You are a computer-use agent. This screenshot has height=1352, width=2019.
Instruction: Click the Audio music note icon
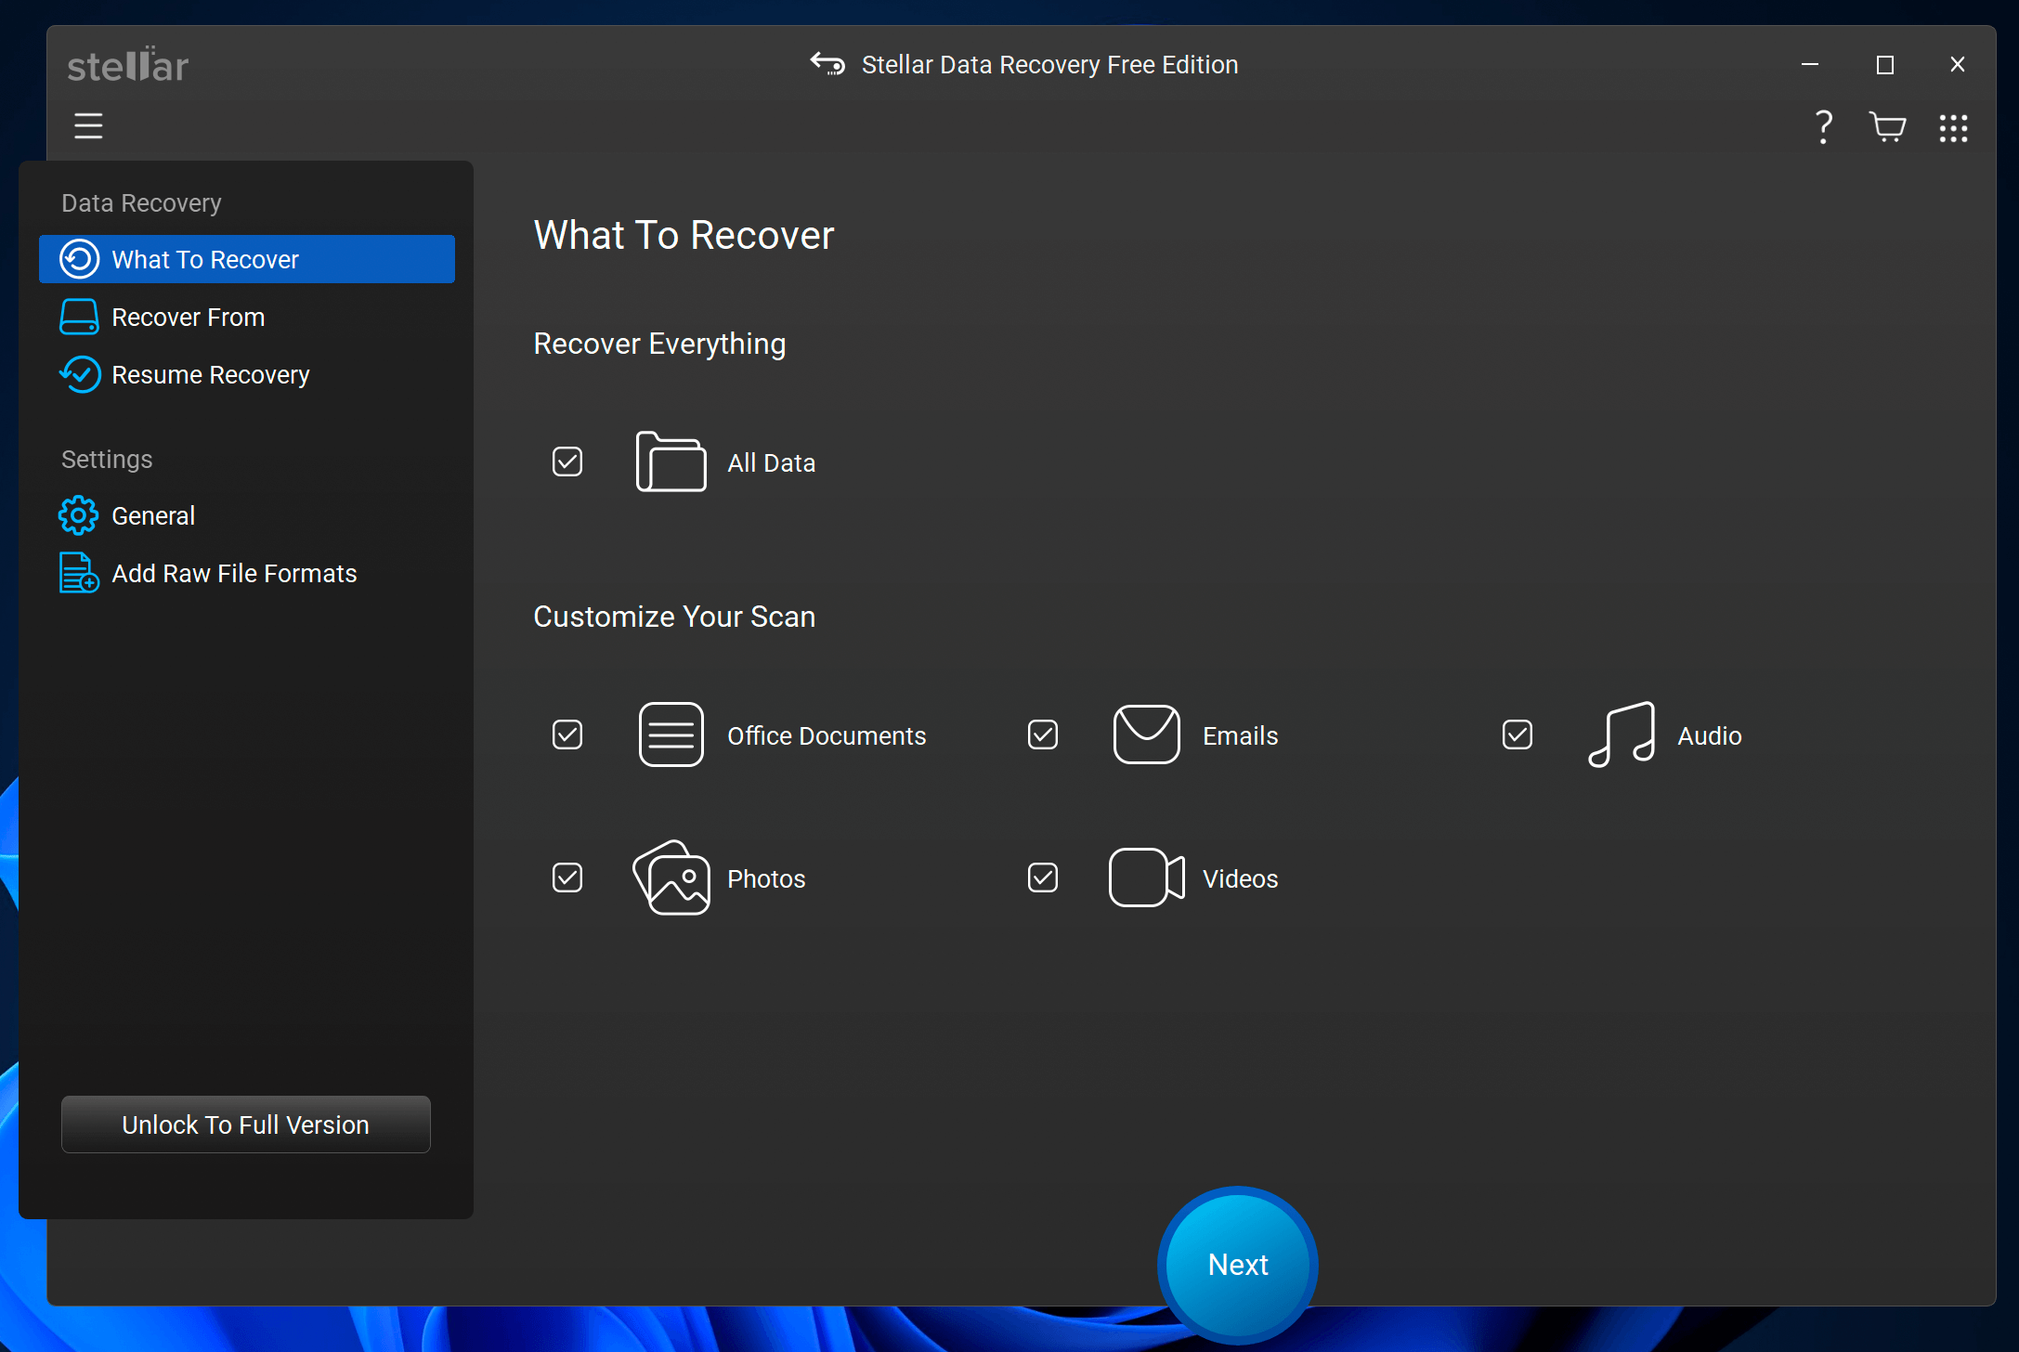click(1622, 734)
